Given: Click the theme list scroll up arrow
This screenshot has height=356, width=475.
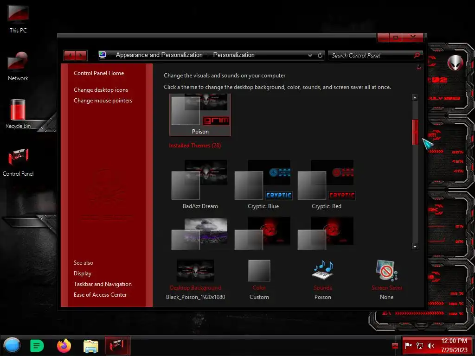Looking at the screenshot, I should 415,97.
